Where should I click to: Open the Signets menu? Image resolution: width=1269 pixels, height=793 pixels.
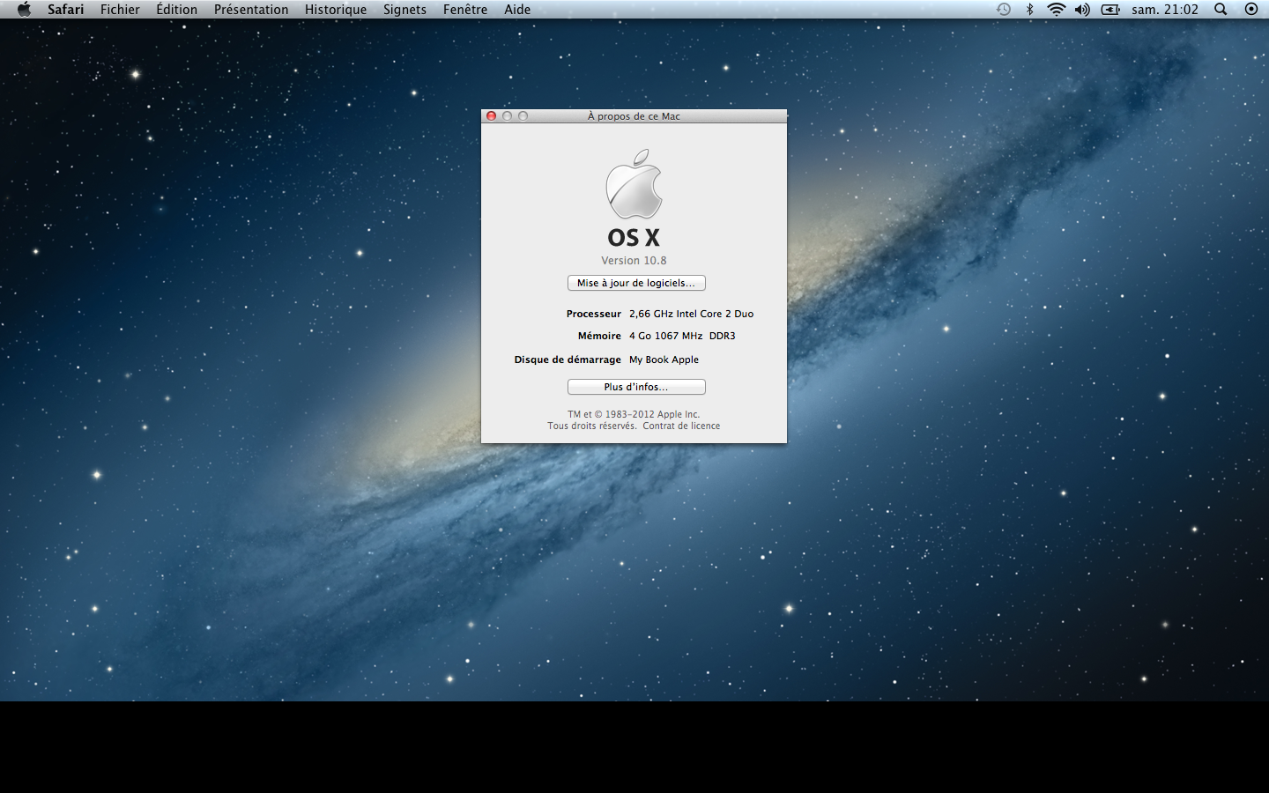tap(404, 9)
